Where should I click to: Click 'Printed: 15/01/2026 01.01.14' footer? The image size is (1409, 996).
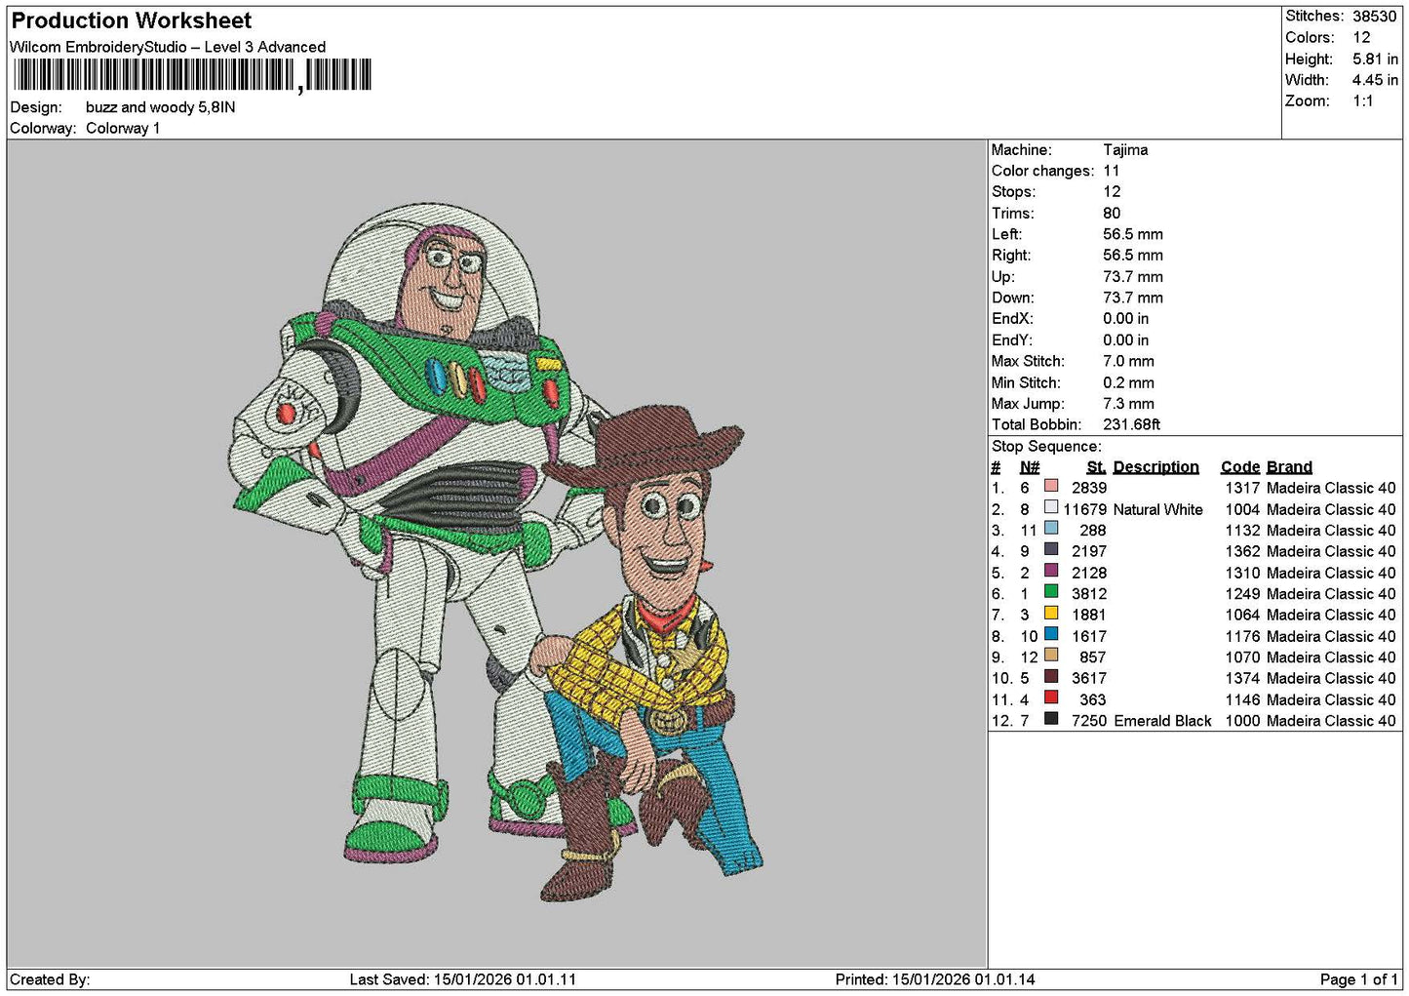pos(935,980)
